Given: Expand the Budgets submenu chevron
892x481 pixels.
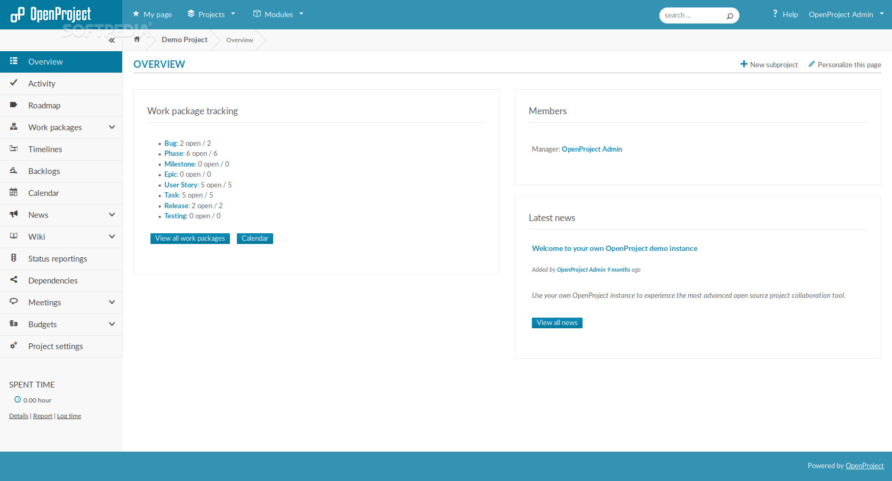Looking at the screenshot, I should click(x=112, y=324).
